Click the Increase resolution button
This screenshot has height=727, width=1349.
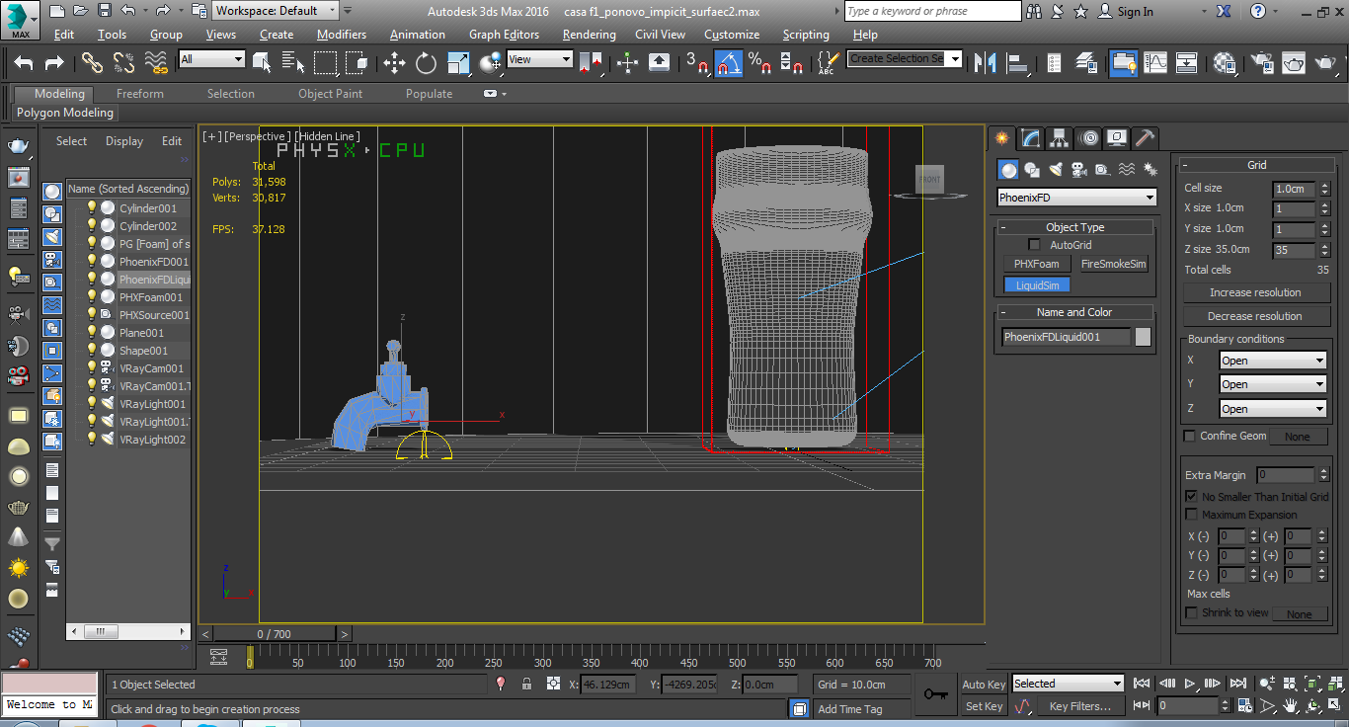1255,292
